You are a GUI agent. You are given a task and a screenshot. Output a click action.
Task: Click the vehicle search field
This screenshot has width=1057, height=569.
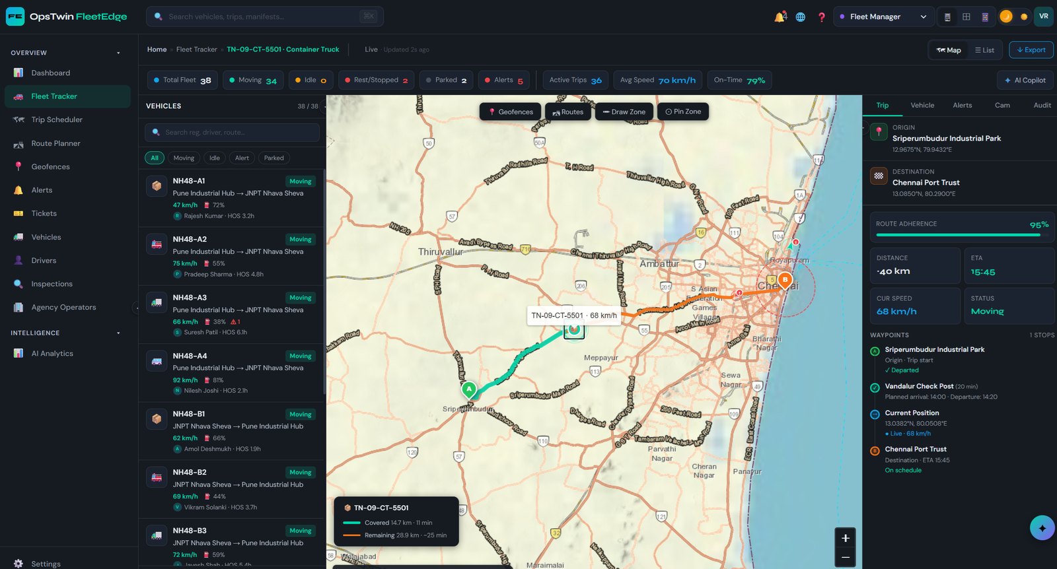click(x=232, y=132)
